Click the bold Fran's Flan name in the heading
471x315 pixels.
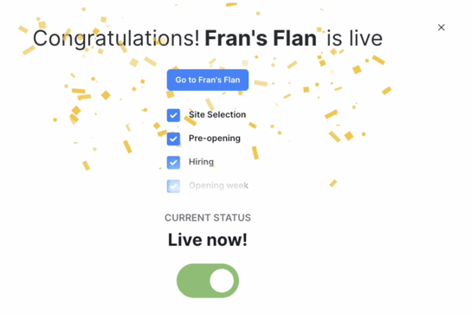point(261,38)
